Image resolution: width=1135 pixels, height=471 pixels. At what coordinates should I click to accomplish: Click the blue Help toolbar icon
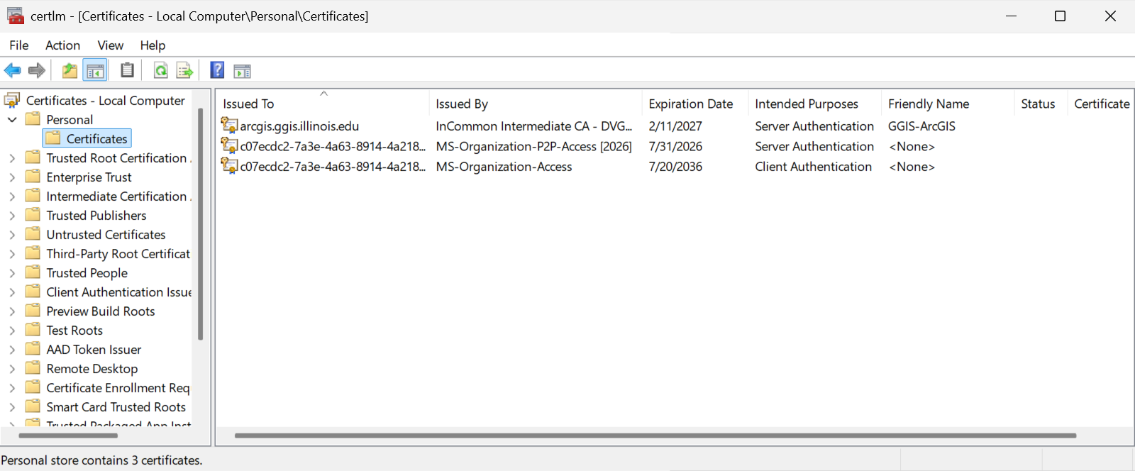(x=218, y=70)
